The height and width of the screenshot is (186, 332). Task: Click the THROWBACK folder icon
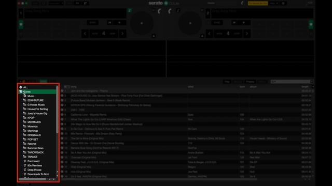tap(25, 152)
